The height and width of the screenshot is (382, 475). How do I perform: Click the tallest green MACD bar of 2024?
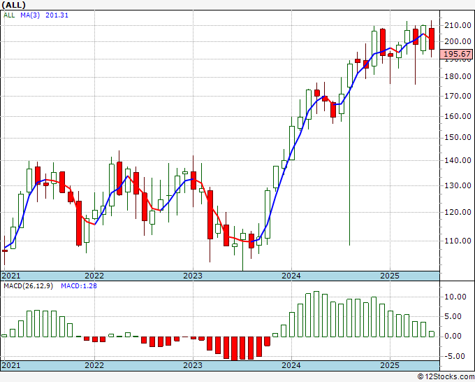pos(316,314)
